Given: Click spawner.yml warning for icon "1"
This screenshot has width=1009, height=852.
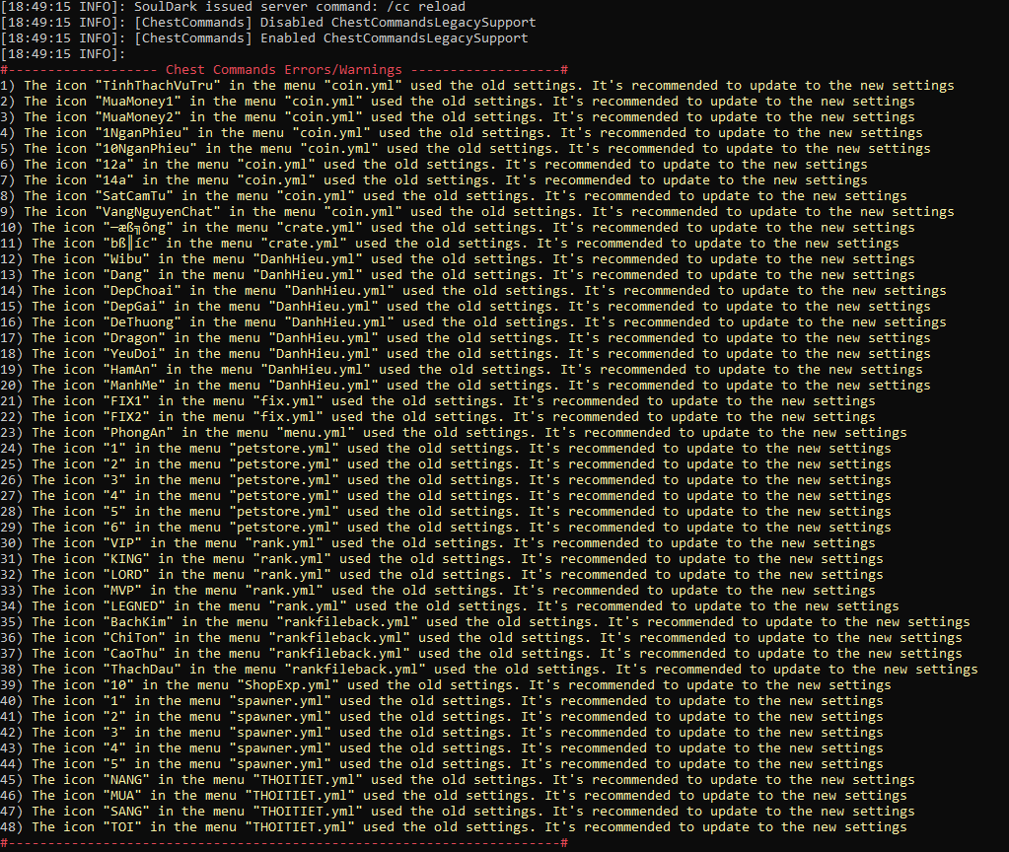Looking at the screenshot, I should coord(442,700).
